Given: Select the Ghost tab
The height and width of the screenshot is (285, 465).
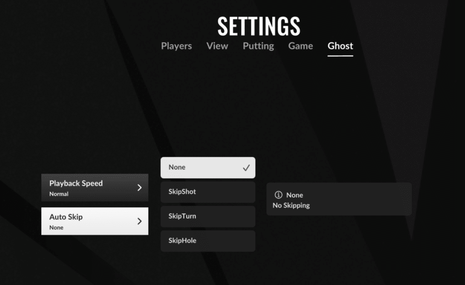Looking at the screenshot, I should pos(340,46).
